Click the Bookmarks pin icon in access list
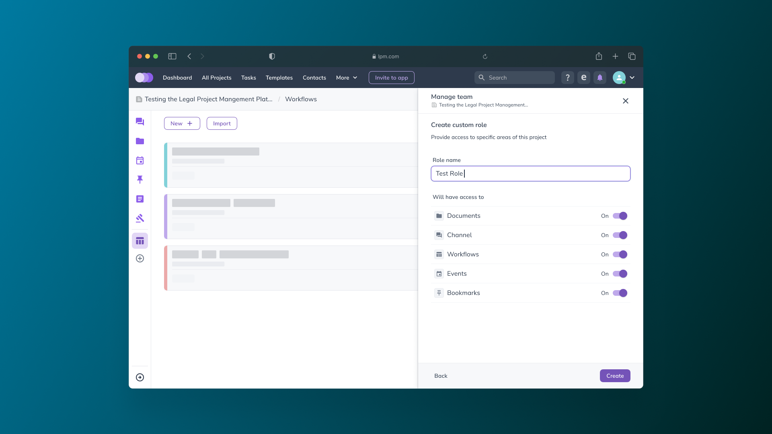772x434 pixels. click(439, 293)
